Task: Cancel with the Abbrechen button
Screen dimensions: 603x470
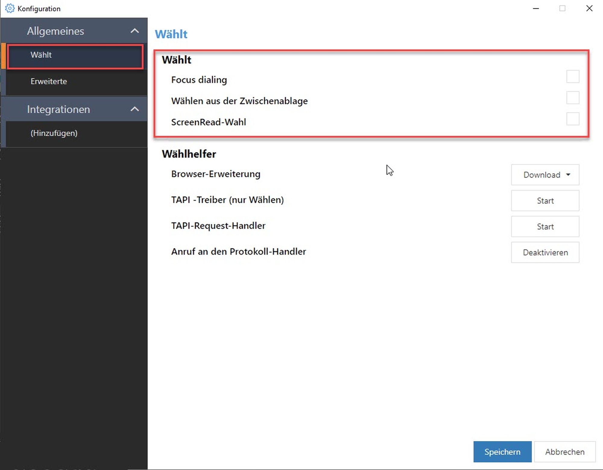Action: (565, 452)
